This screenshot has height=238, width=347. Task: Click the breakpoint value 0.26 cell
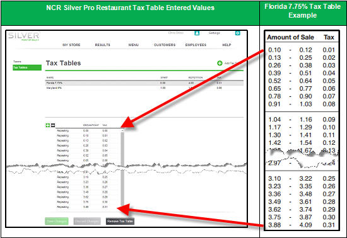tap(86, 145)
